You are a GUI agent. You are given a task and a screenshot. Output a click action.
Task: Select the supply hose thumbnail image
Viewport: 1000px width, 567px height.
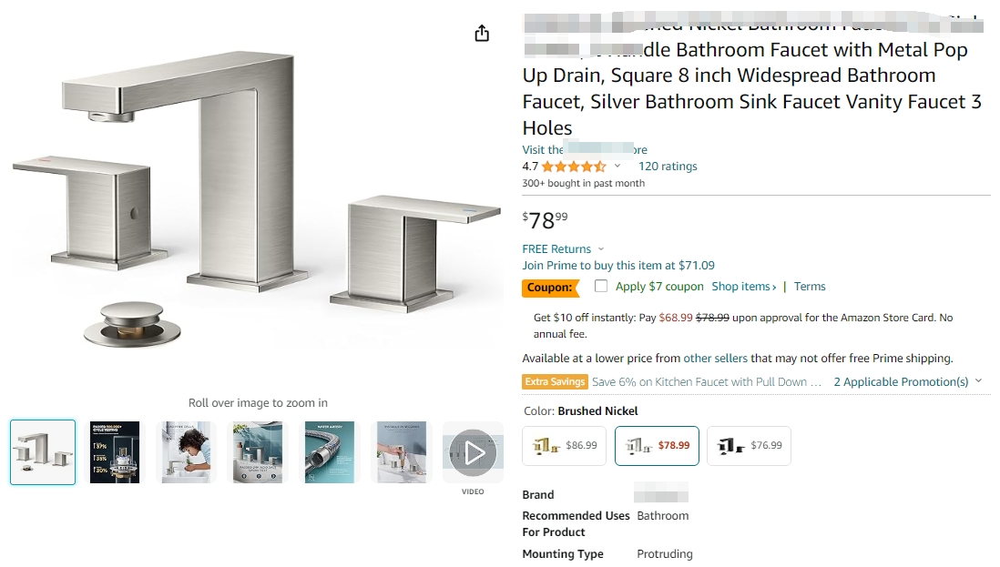tap(330, 452)
